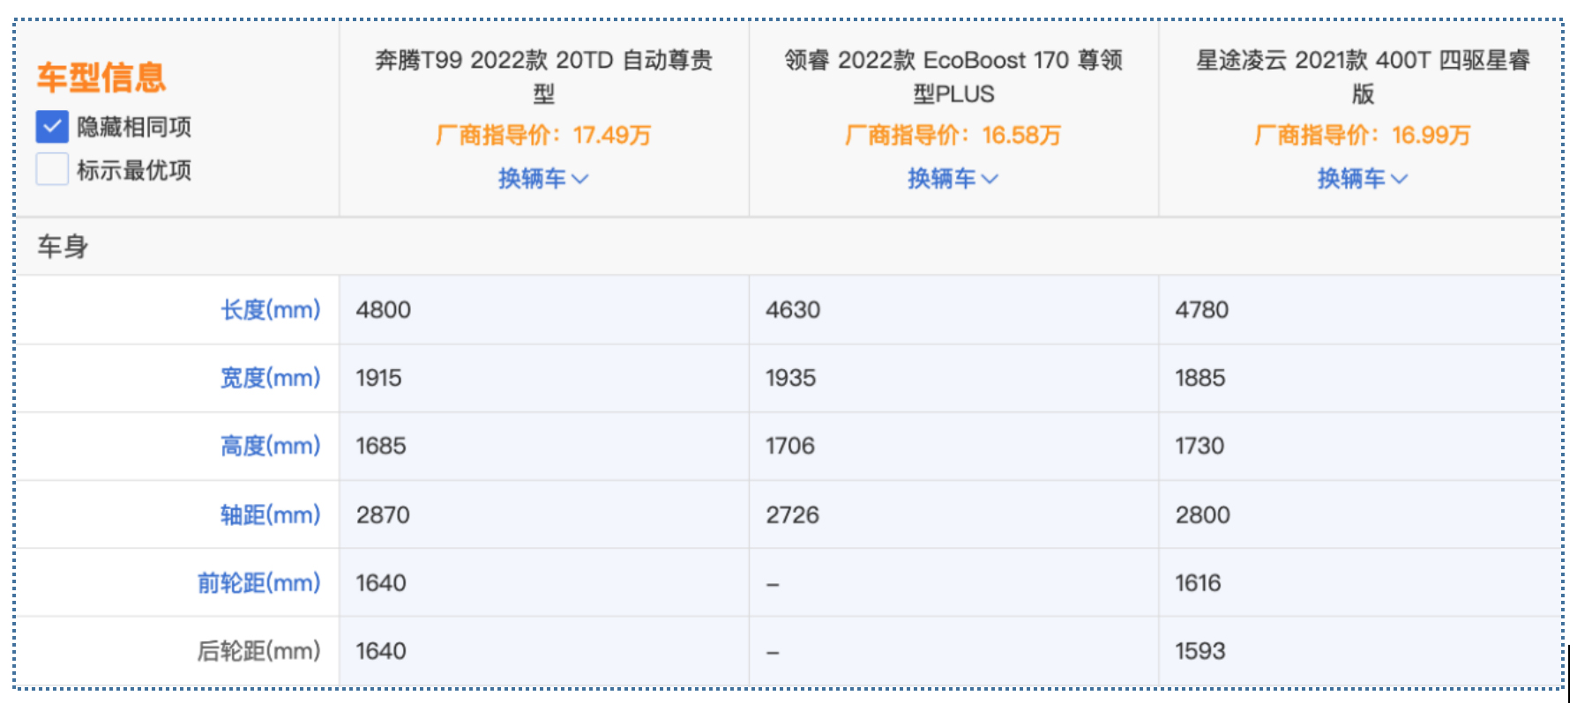The image size is (1577, 703).
Task: Enable the 标示最优项 checkbox
Action: tap(52, 169)
